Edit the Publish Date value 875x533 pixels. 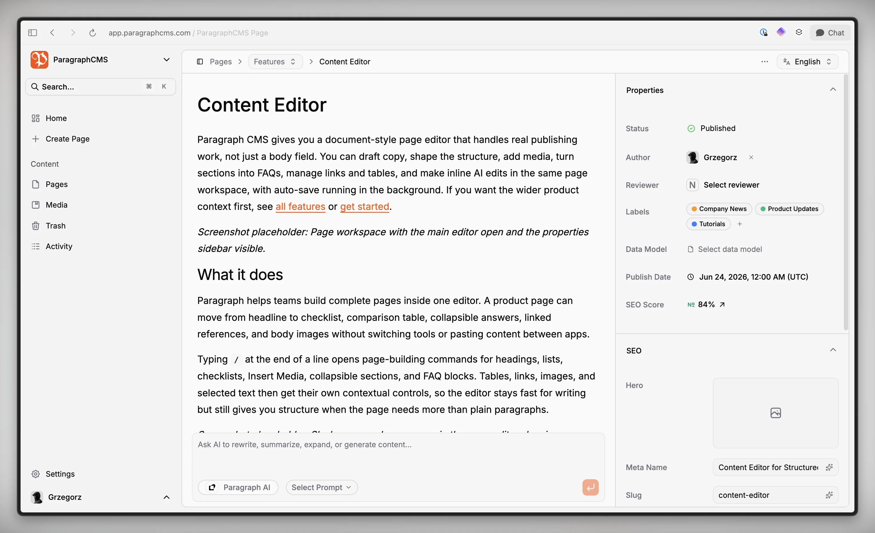[x=748, y=277]
